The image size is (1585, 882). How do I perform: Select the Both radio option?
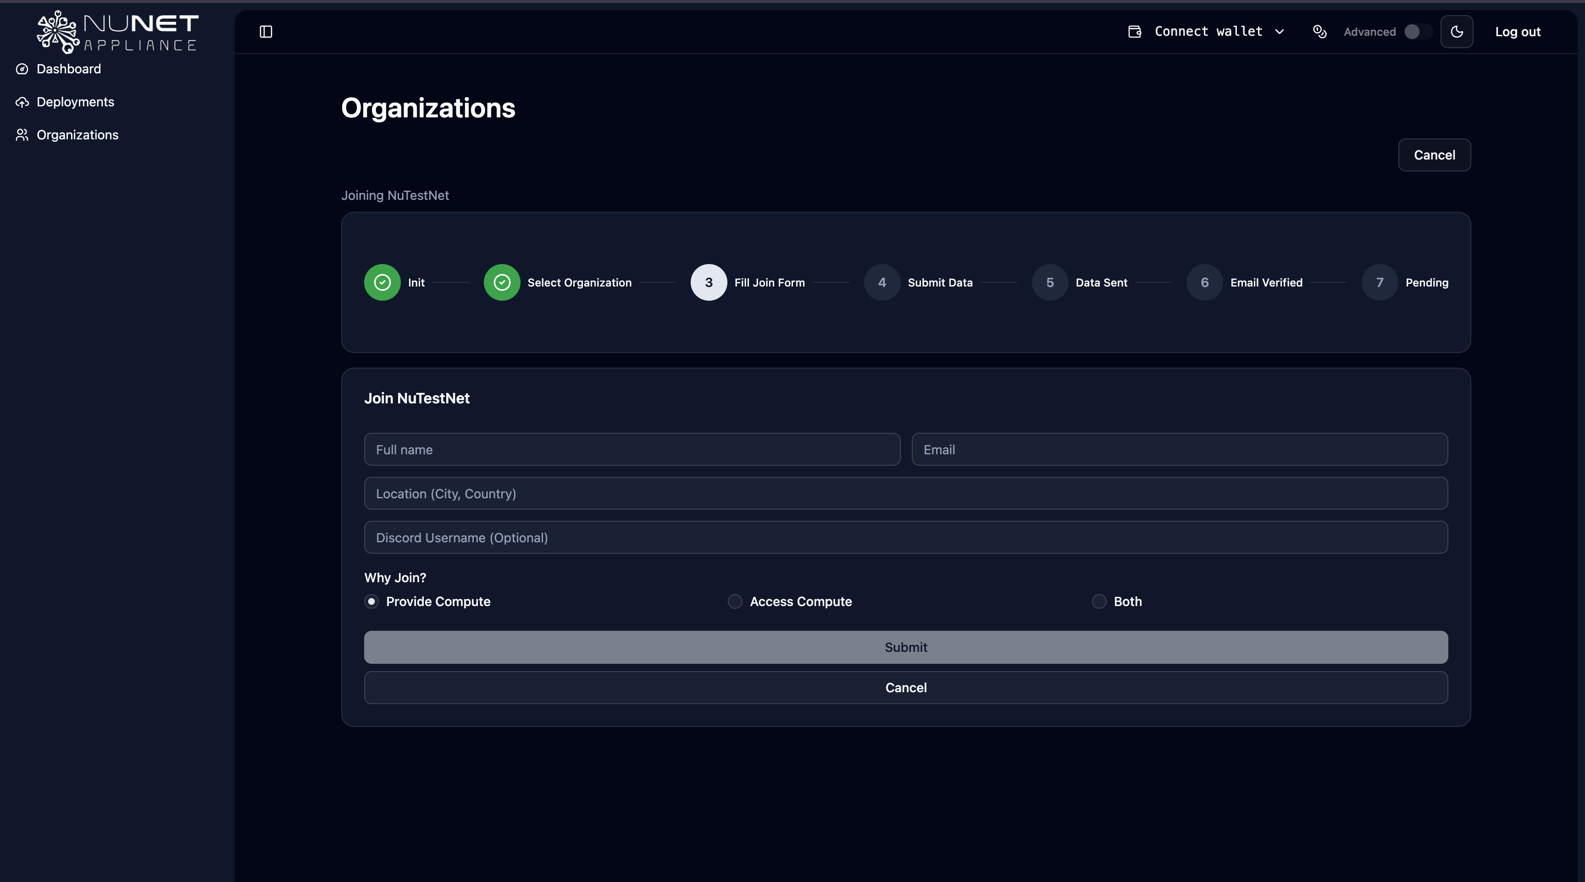pos(1099,601)
